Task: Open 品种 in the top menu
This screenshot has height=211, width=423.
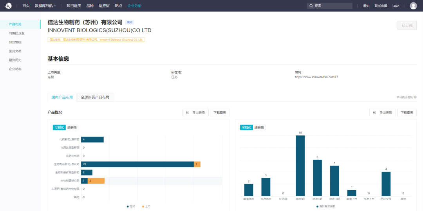Action: point(90,5)
